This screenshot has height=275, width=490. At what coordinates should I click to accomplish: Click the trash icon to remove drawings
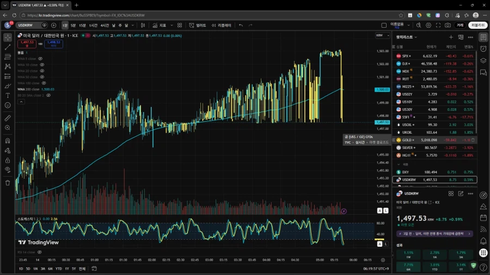[x=8, y=183]
